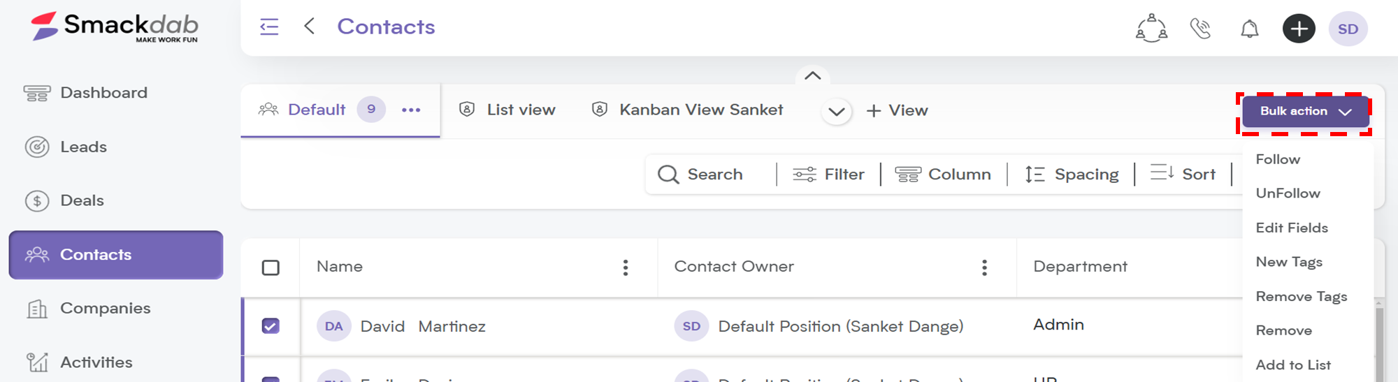Add a new view with + View

(x=897, y=110)
